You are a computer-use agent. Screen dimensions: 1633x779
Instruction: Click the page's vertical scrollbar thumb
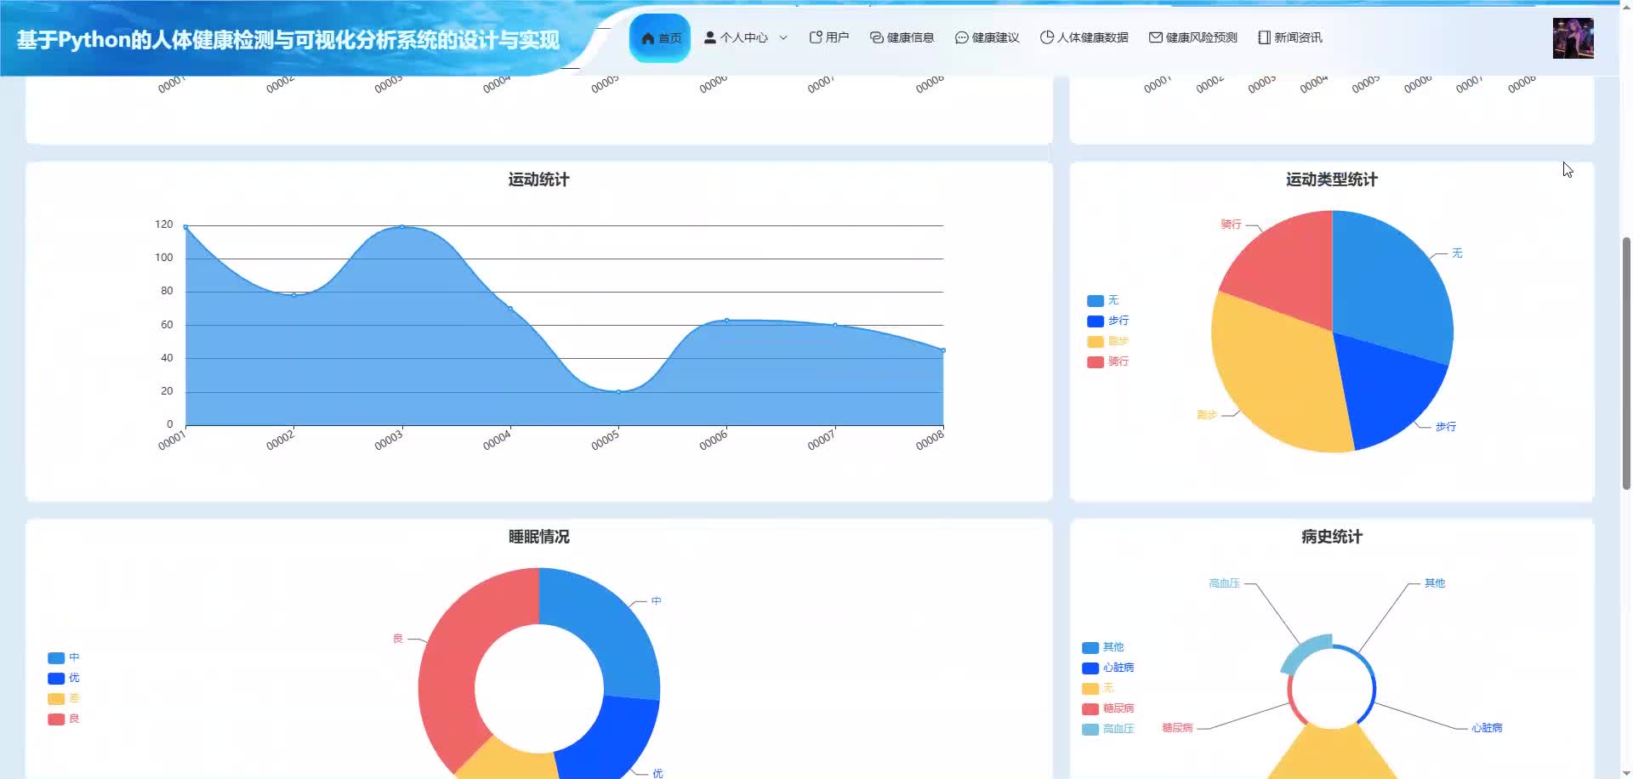tap(1626, 363)
